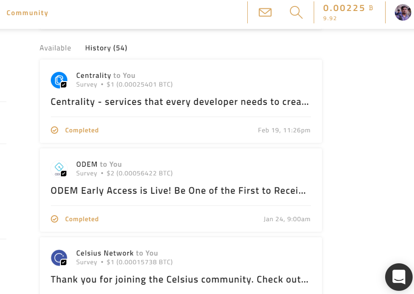The height and width of the screenshot is (294, 414).
Task: Open the Celsius community thank-you message
Action: pos(180,279)
